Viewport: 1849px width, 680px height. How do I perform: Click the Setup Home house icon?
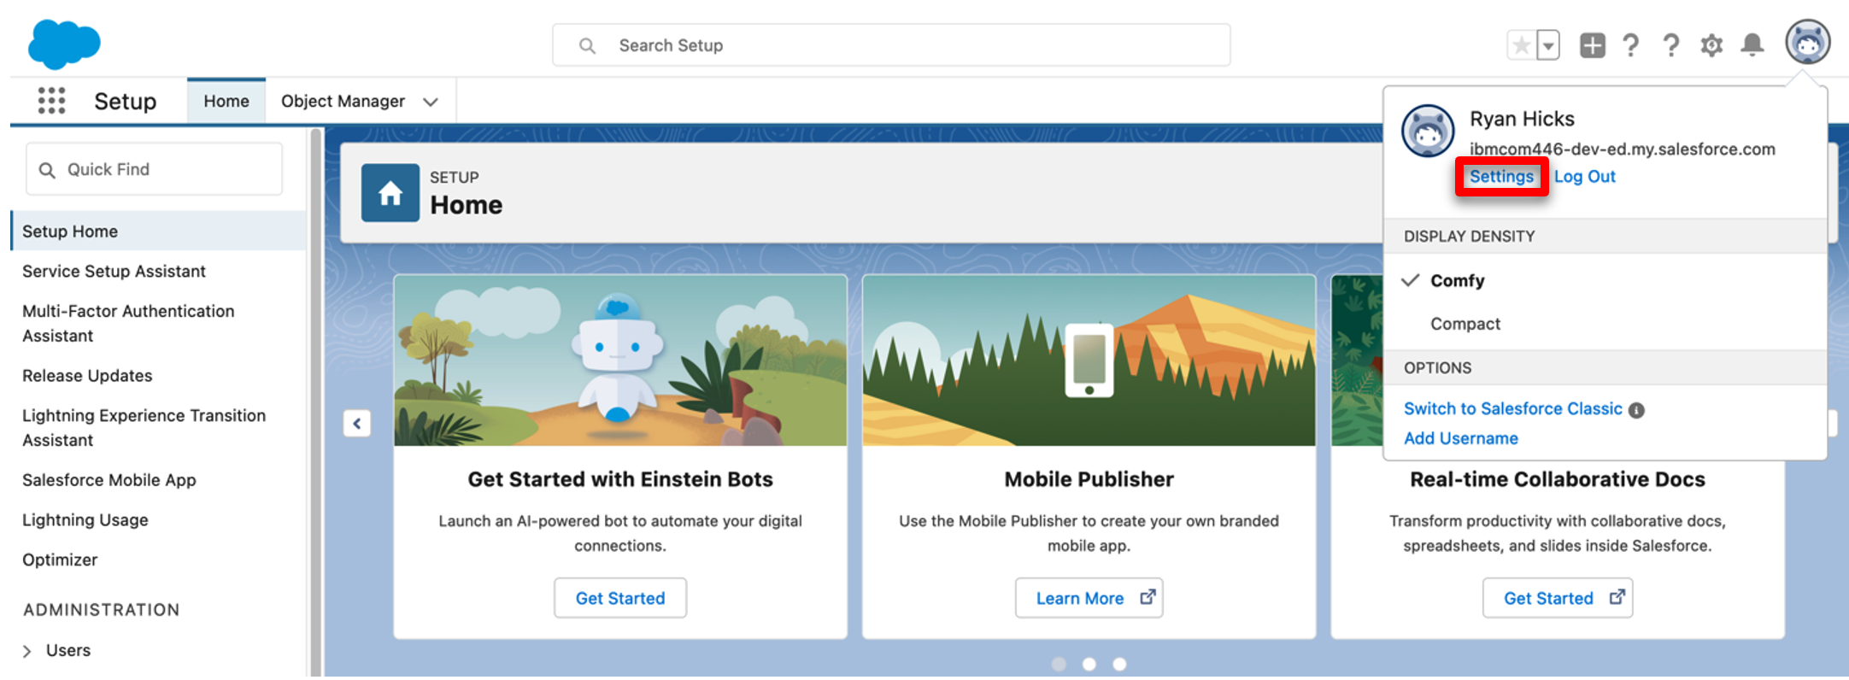pyautogui.click(x=390, y=193)
